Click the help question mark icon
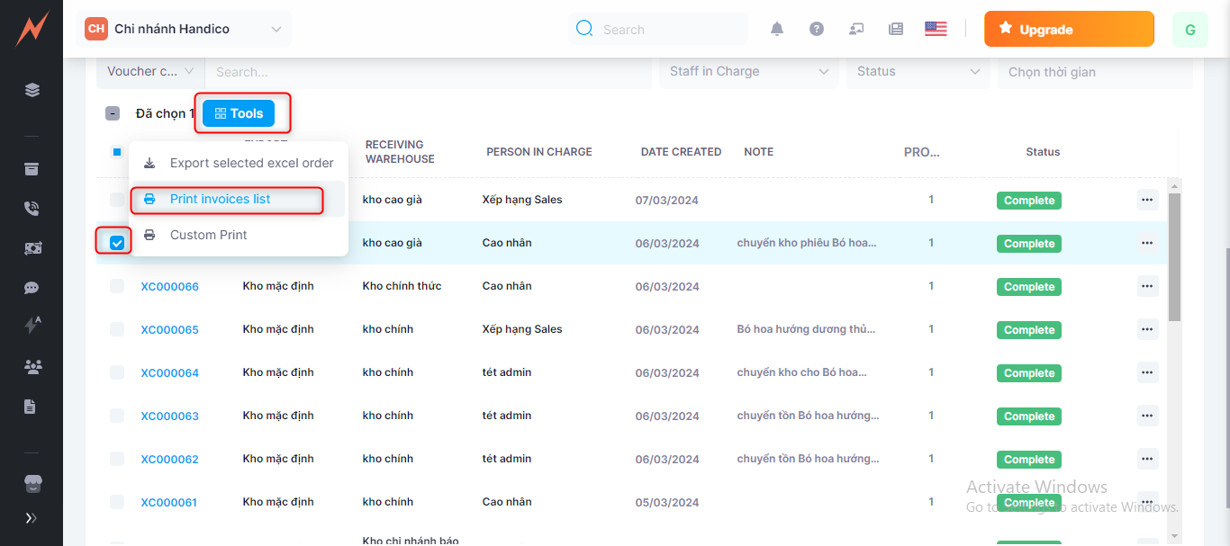 click(x=817, y=29)
